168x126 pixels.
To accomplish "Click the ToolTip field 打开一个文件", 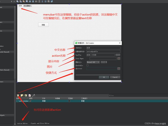I will coord(101,55).
